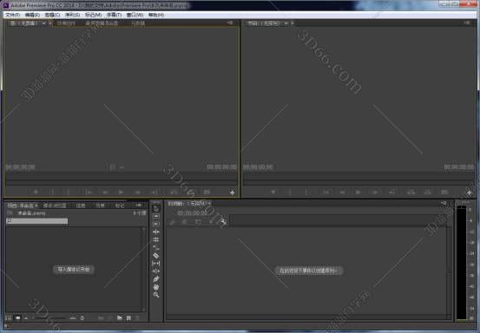Step forward one frame in Program monitor
Screen dimensions: 480x333
pos(375,192)
